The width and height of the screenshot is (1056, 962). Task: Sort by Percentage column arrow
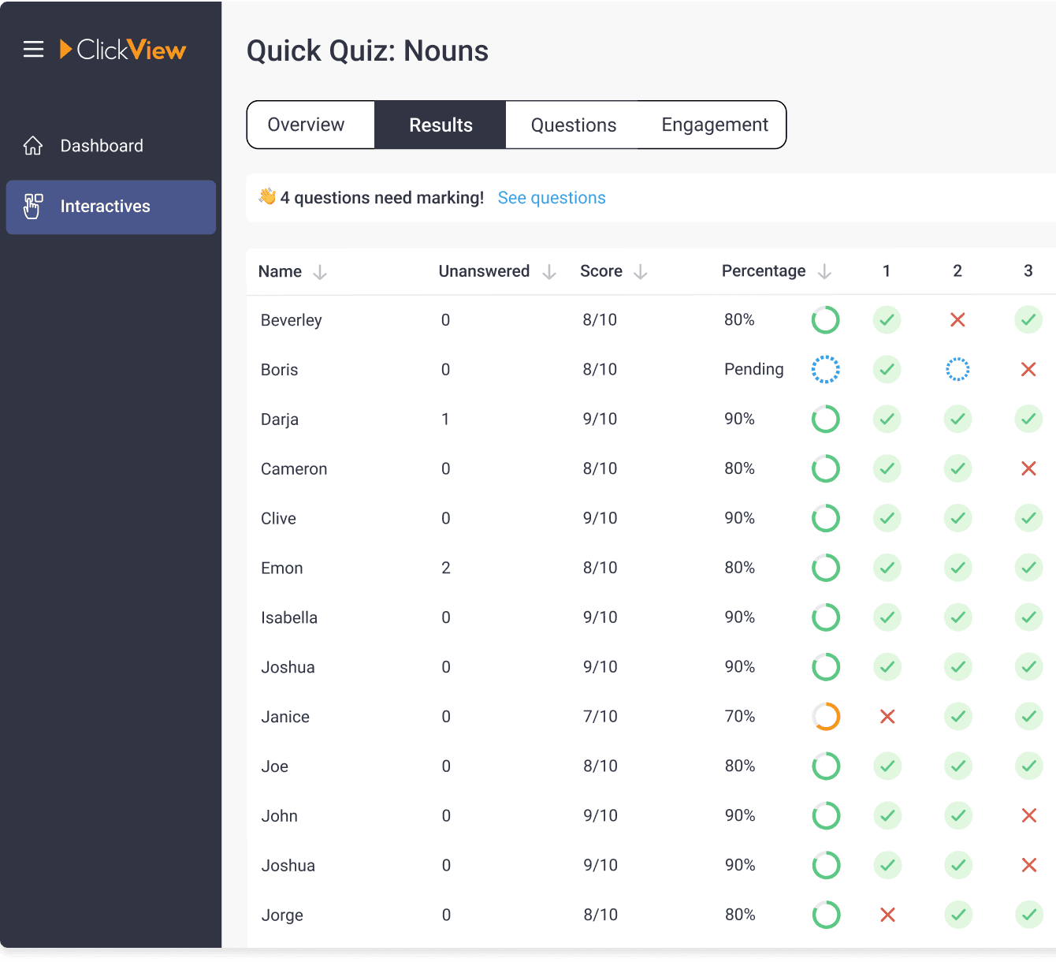(x=824, y=272)
